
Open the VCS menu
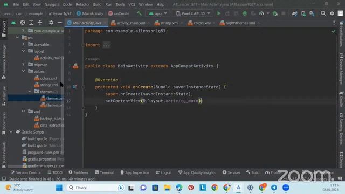[x=132, y=4]
